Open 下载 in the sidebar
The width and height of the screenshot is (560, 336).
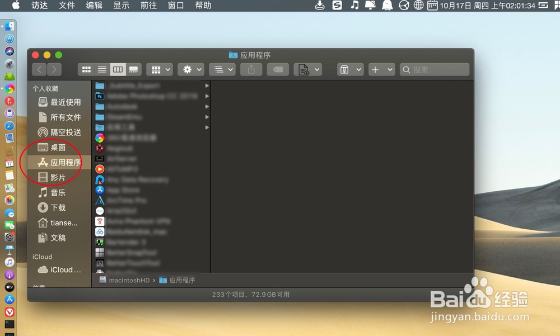pos(52,207)
